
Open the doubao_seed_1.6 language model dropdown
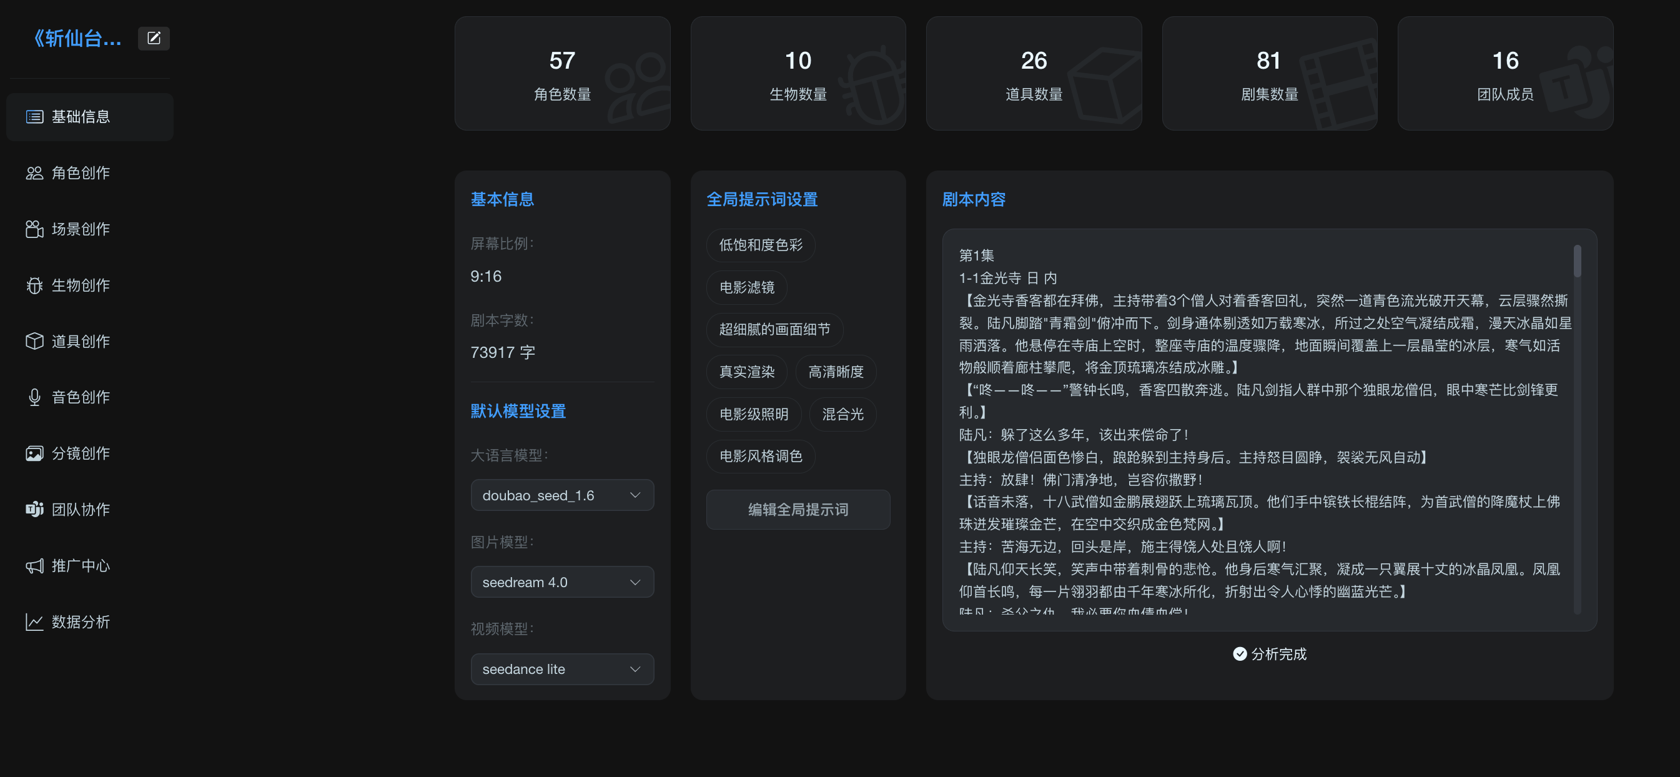coord(561,495)
